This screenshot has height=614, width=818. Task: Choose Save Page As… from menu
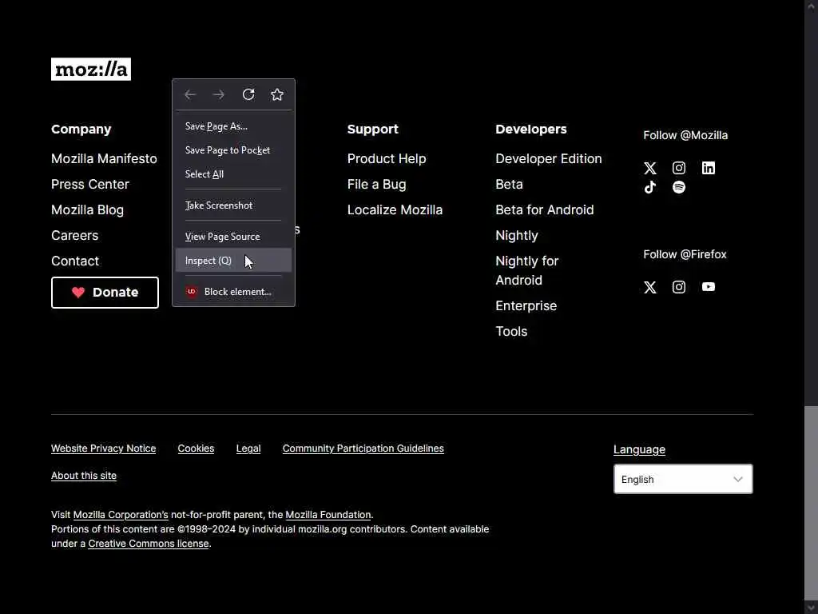click(x=234, y=126)
